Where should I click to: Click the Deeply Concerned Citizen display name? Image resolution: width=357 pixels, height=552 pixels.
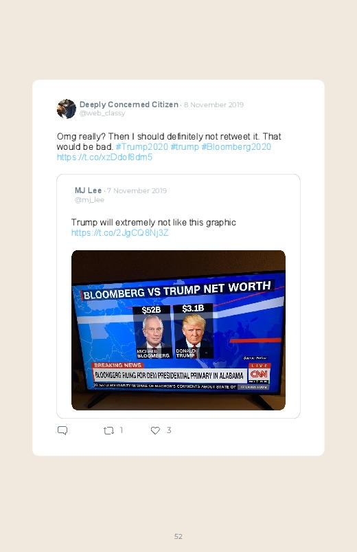pos(129,104)
